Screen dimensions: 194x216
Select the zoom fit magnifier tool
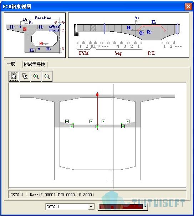(x=14, y=76)
